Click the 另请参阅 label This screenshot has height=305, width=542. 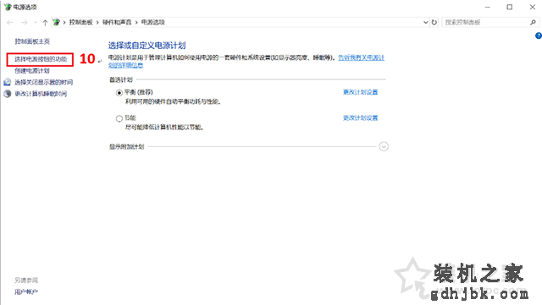(x=26, y=280)
